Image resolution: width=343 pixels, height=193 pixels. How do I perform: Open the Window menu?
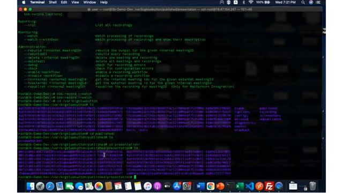90,2
